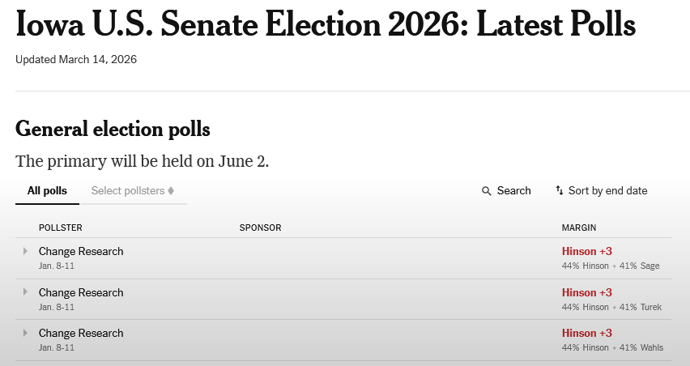Click the Margin column header
The height and width of the screenshot is (366, 690).
pyautogui.click(x=579, y=228)
